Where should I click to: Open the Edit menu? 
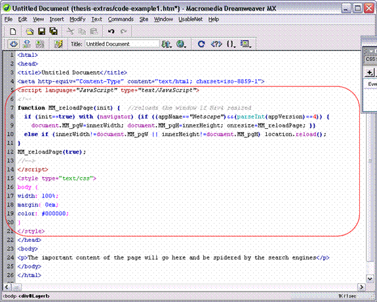tap(22, 19)
